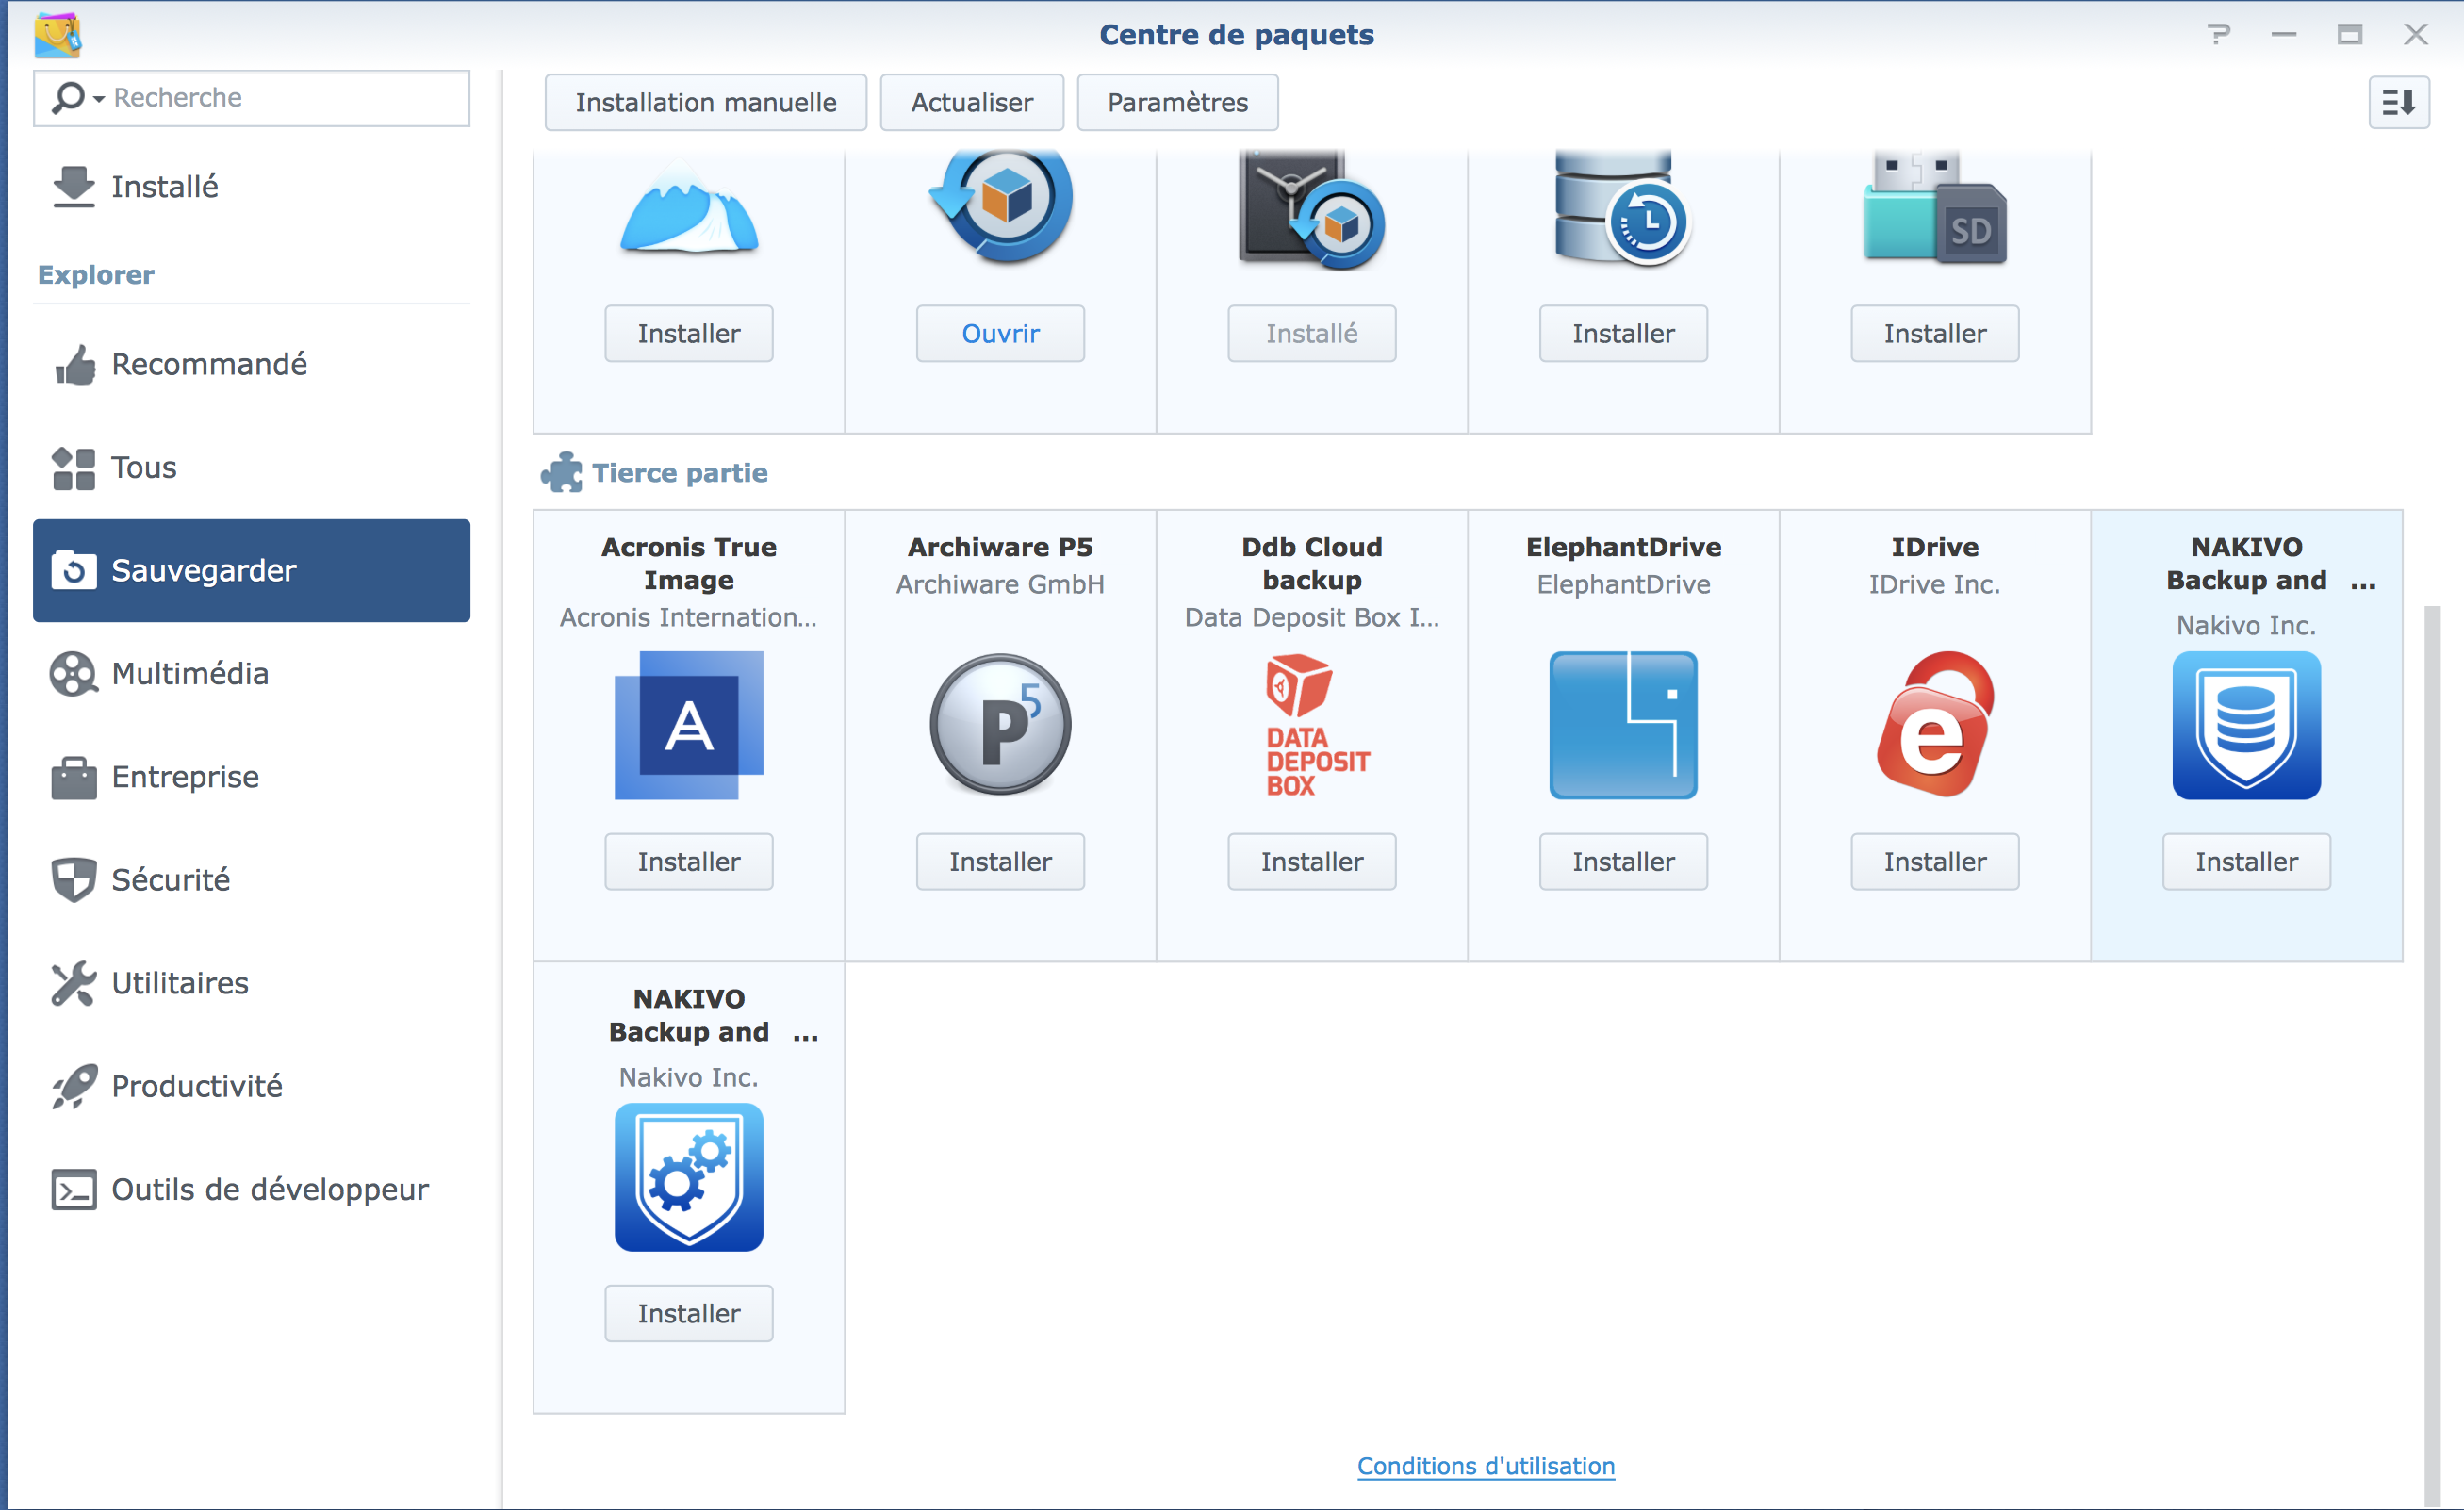Click the vertical scrollbar
Screen dimensions: 2464x1510
coord(2432,1056)
